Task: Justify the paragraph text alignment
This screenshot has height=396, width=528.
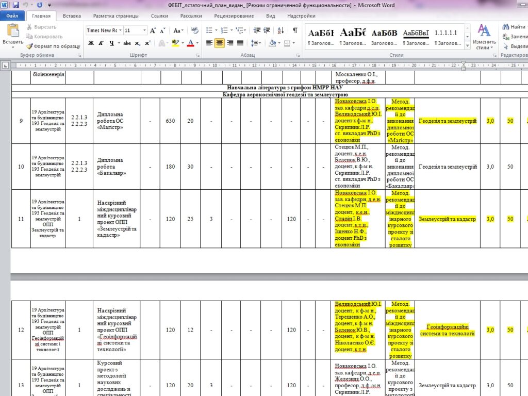Action: 240,43
